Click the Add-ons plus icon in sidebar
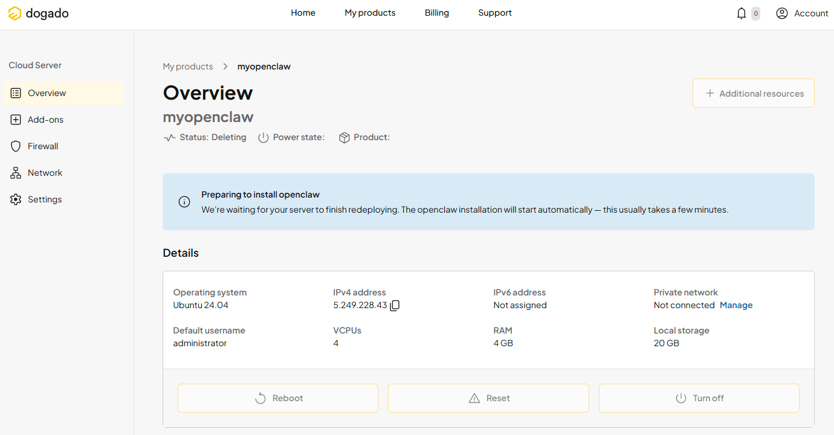The image size is (834, 435). click(x=16, y=120)
